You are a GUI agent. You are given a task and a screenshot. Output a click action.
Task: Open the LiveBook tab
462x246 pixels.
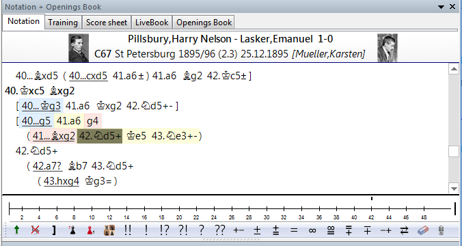(x=152, y=23)
